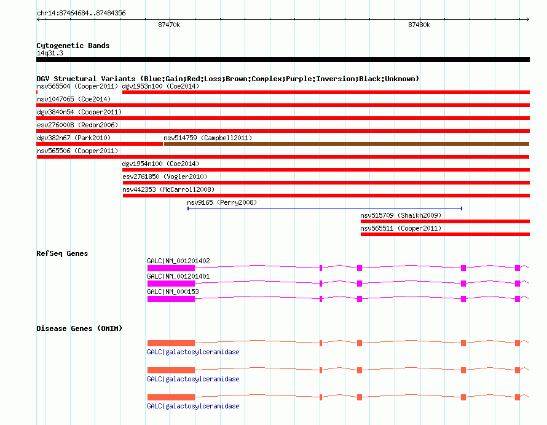Open variant nsv514759 (Campbell2011) label

coord(208,138)
